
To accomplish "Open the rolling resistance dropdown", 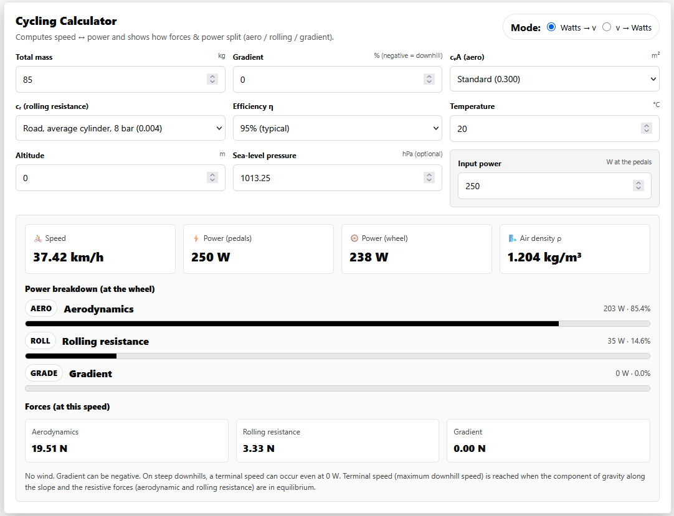I will (x=120, y=128).
